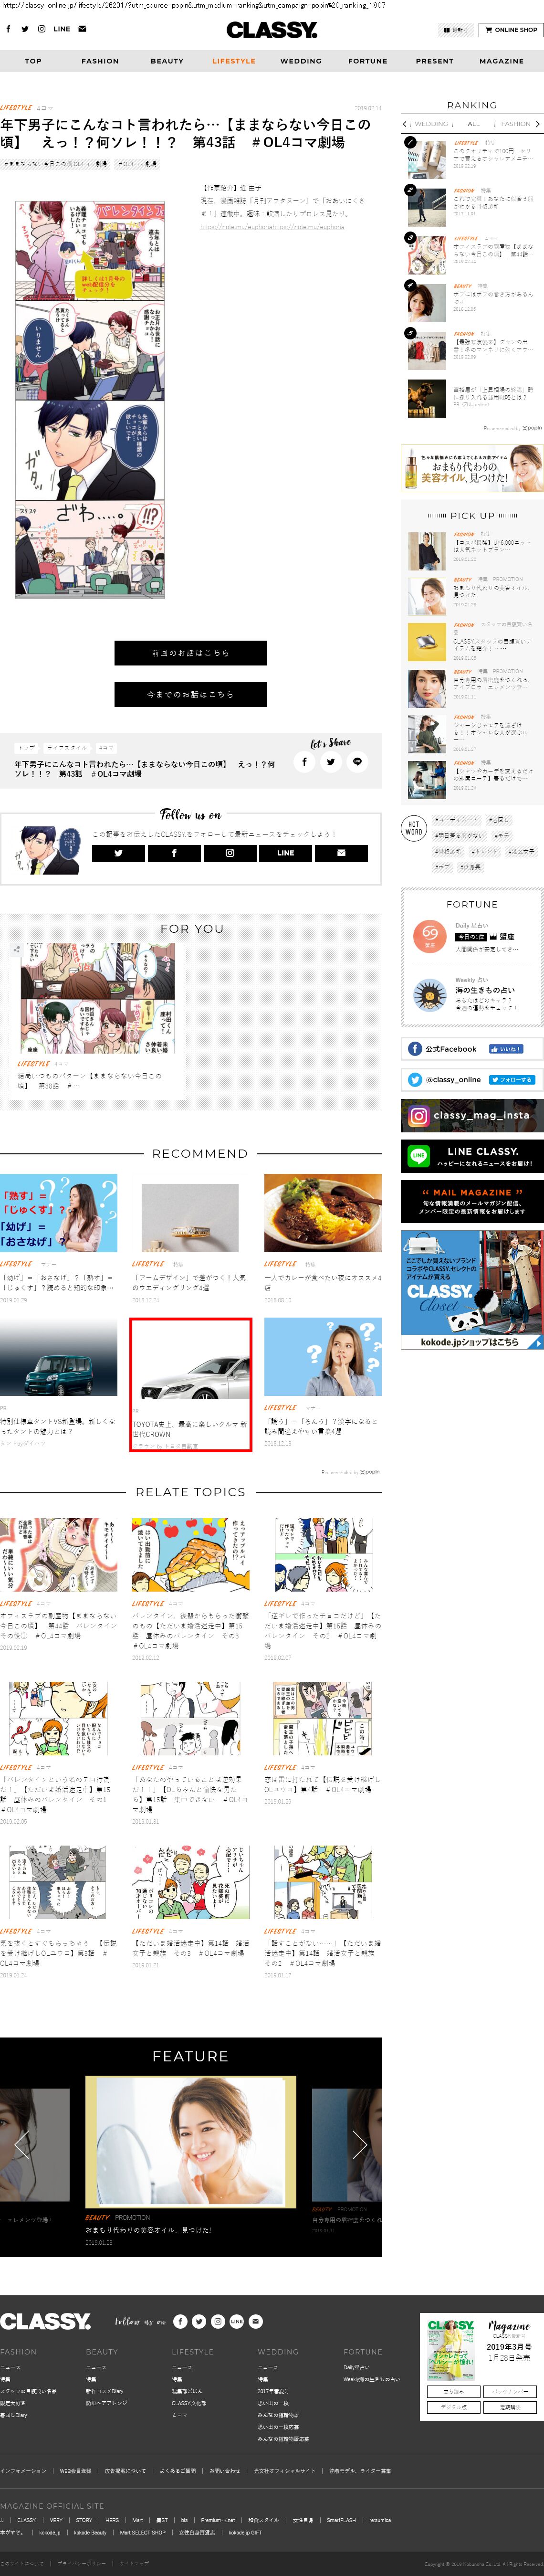Click the Twitter share icon under Let's Share
This screenshot has height=2576, width=544.
(x=331, y=762)
